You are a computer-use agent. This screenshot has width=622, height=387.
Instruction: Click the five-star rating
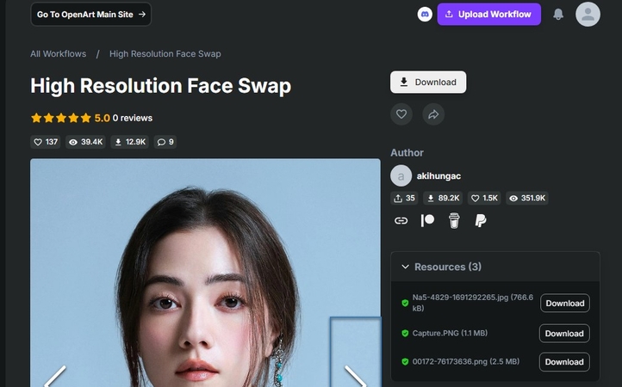(61, 118)
